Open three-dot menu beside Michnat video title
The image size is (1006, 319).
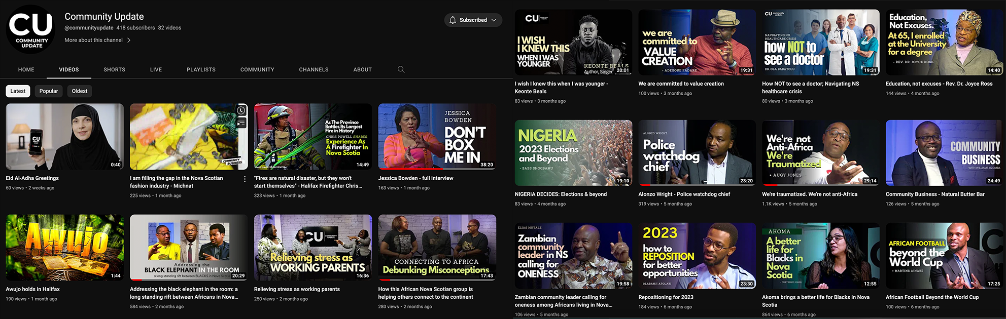245,179
